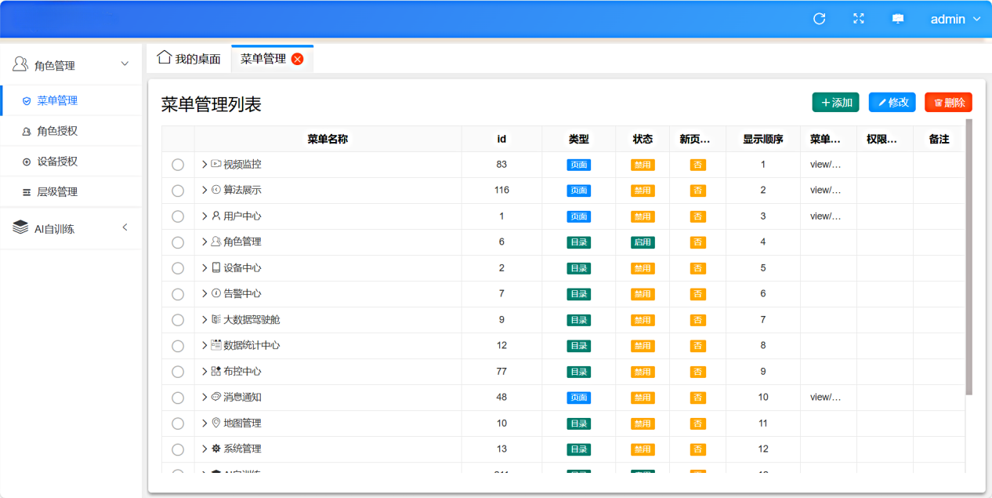Screen dimensions: 992x498
Task: Expand the 视频监控 tree row
Action: 205,164
